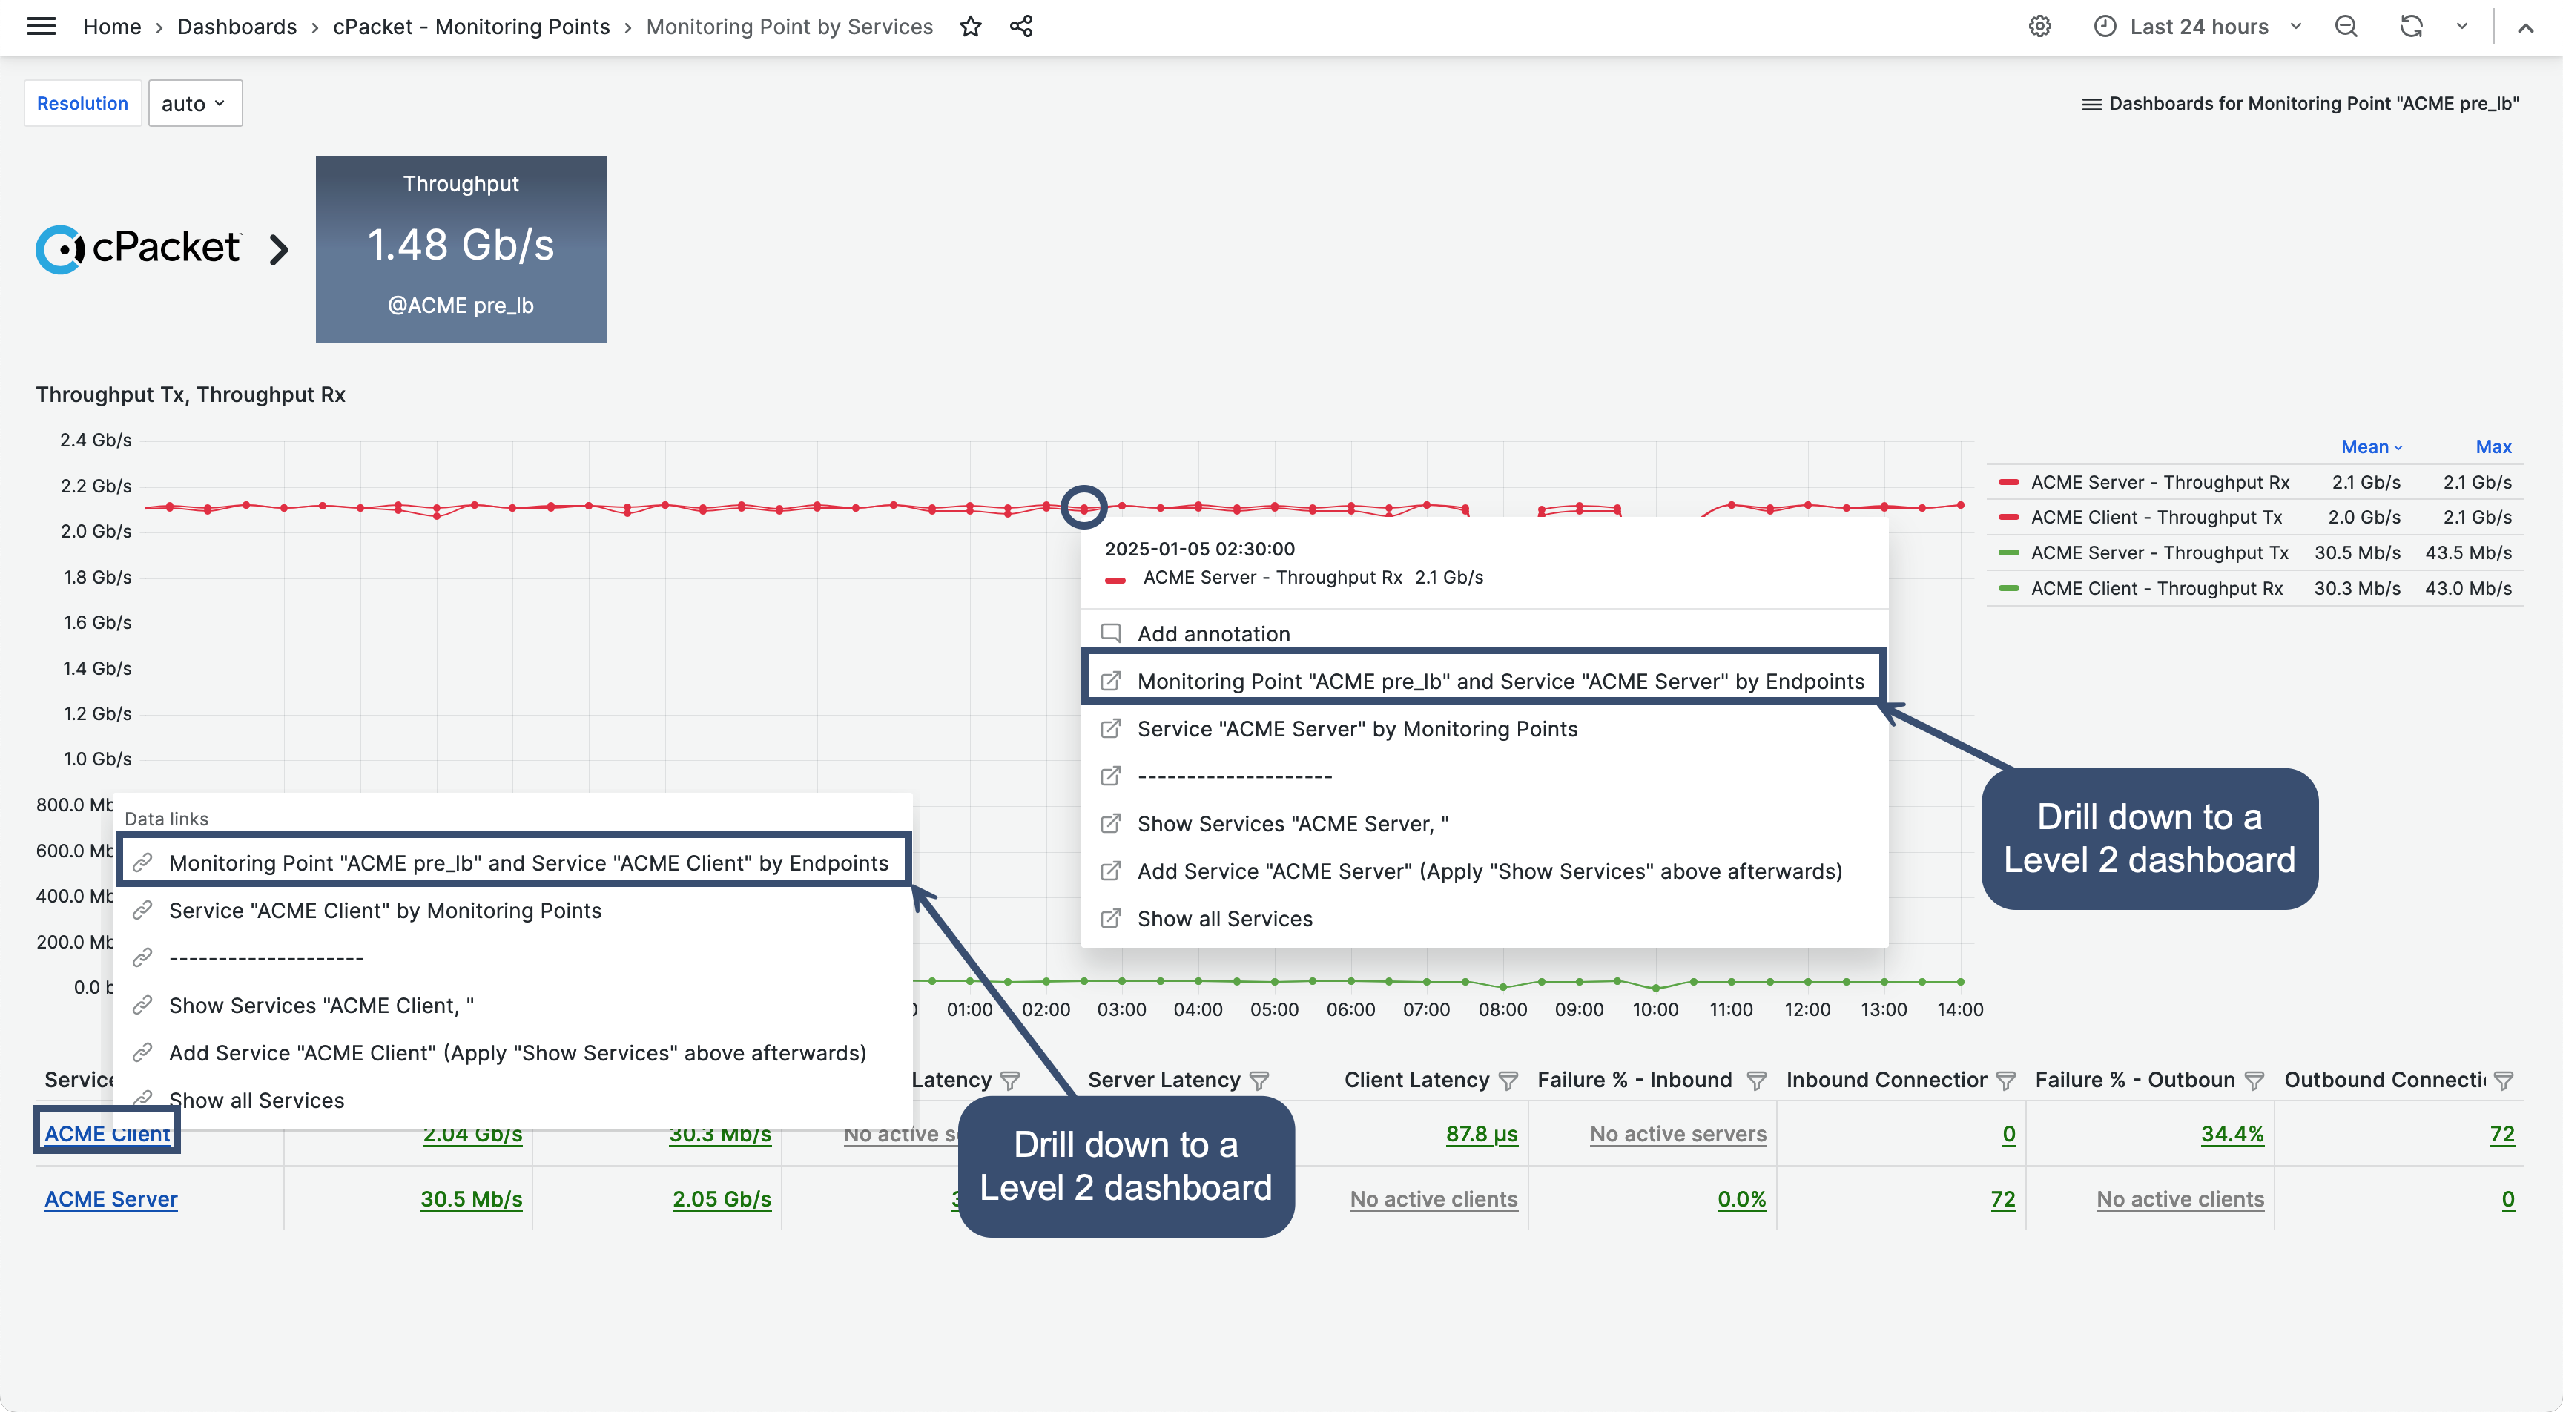Click "No active servers" in ACME Client row
The height and width of the screenshot is (1412, 2563).
click(x=1678, y=1133)
